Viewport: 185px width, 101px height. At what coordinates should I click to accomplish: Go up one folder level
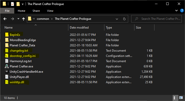pos(24,19)
